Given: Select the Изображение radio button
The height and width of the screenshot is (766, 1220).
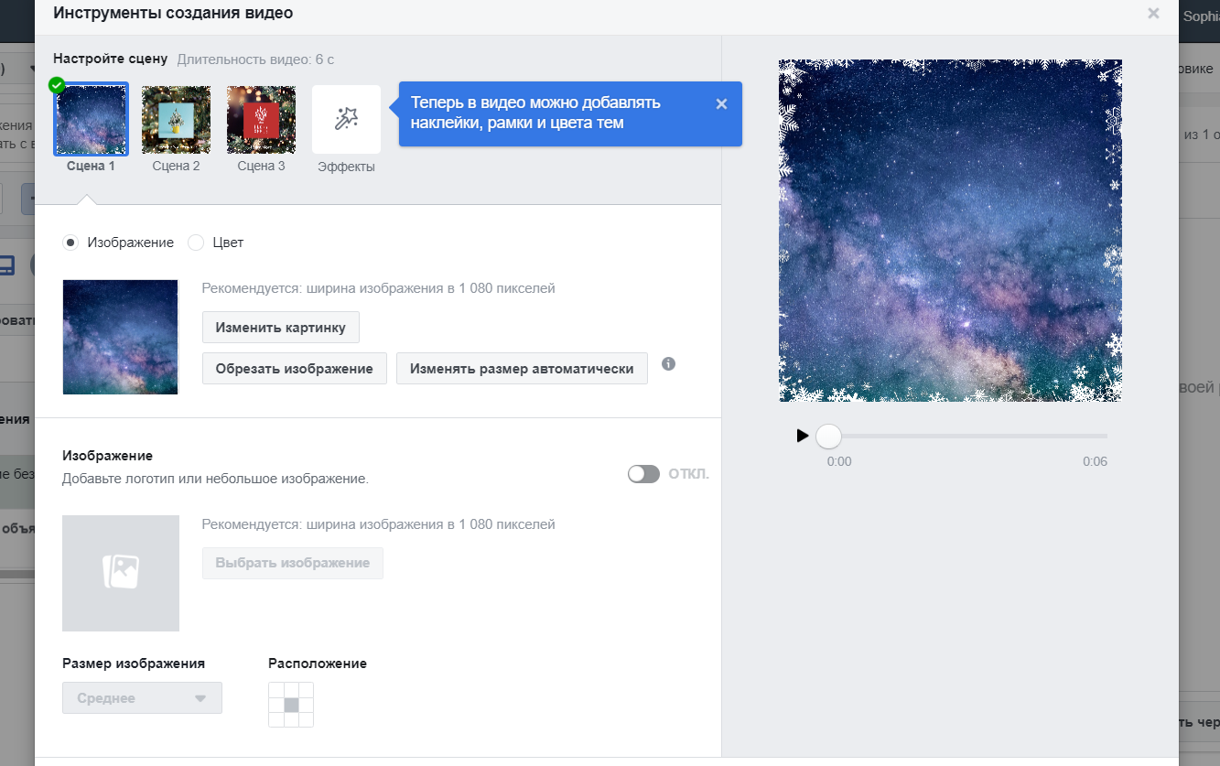Looking at the screenshot, I should (70, 243).
